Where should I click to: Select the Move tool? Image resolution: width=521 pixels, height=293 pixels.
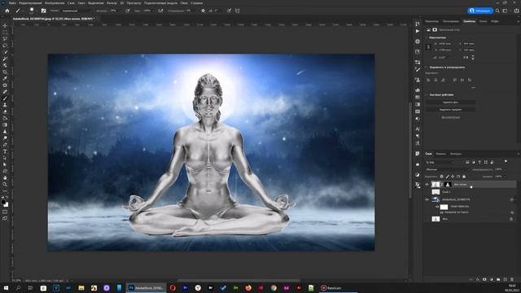click(x=5, y=25)
